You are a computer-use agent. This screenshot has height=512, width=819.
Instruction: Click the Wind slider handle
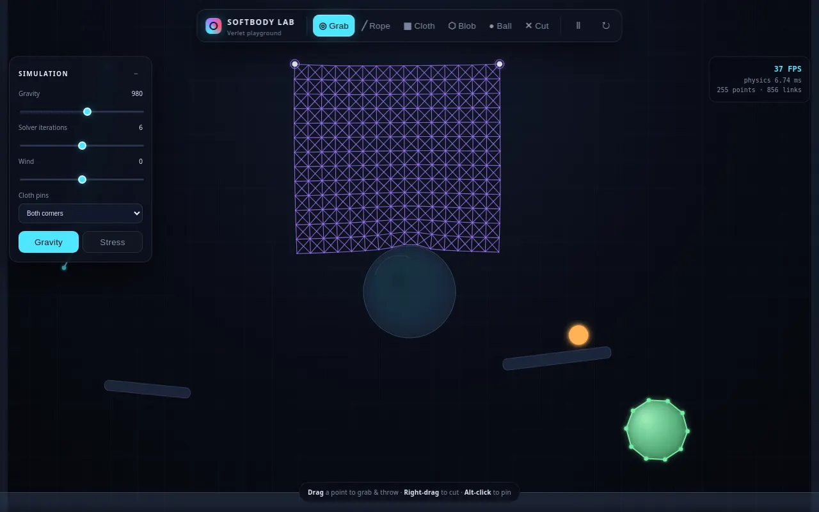tap(82, 180)
